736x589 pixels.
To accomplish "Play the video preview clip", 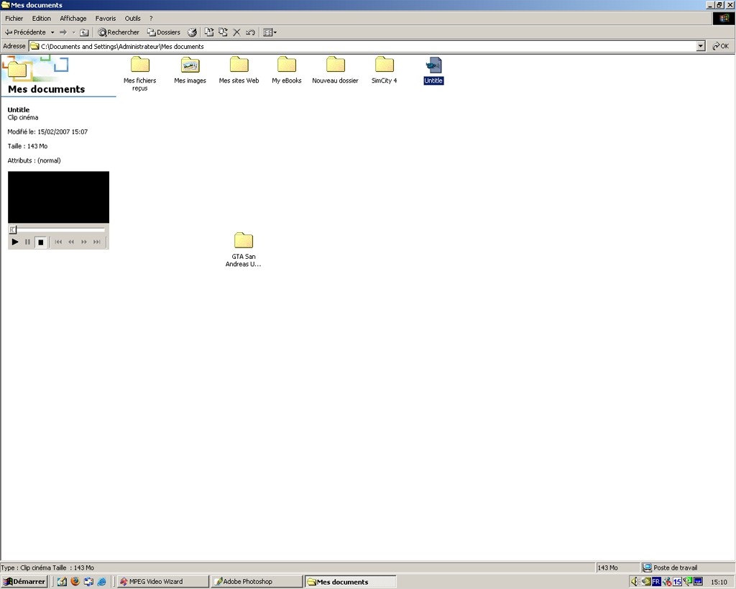I will pyautogui.click(x=15, y=242).
